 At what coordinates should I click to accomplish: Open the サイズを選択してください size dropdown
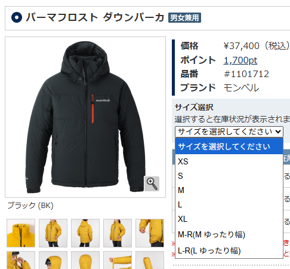point(229,132)
